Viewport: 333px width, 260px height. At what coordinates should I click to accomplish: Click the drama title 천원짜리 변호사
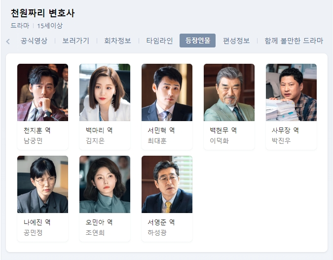[43, 13]
